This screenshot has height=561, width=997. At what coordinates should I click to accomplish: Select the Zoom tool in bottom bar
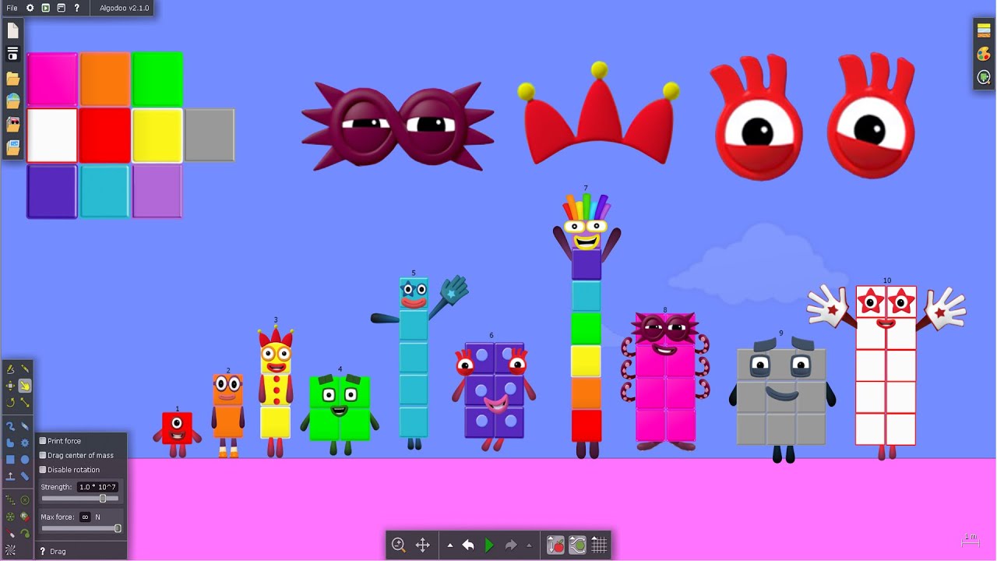[399, 545]
